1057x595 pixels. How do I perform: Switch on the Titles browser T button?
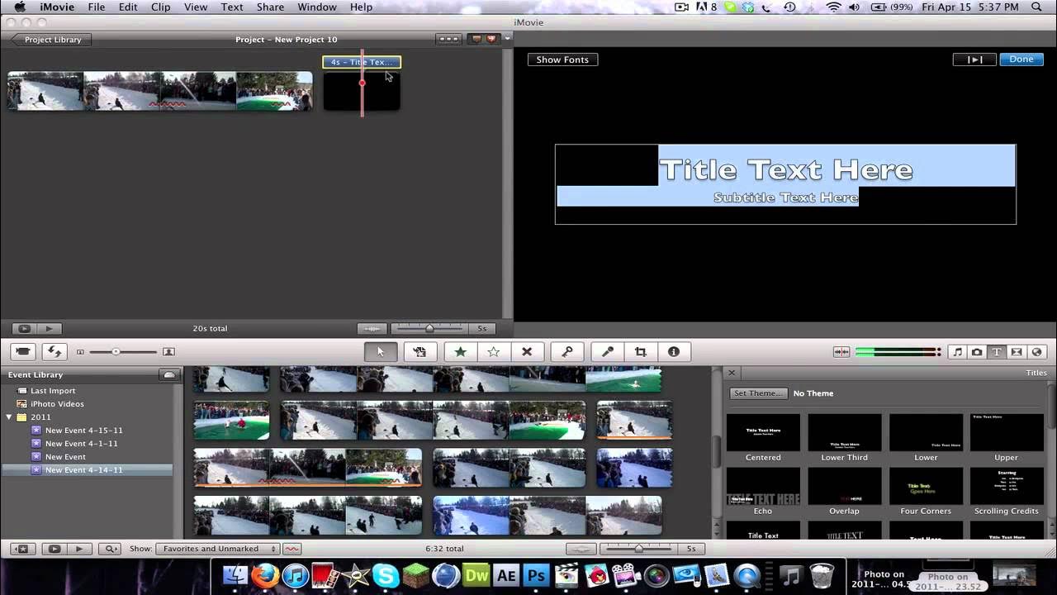[x=997, y=352]
